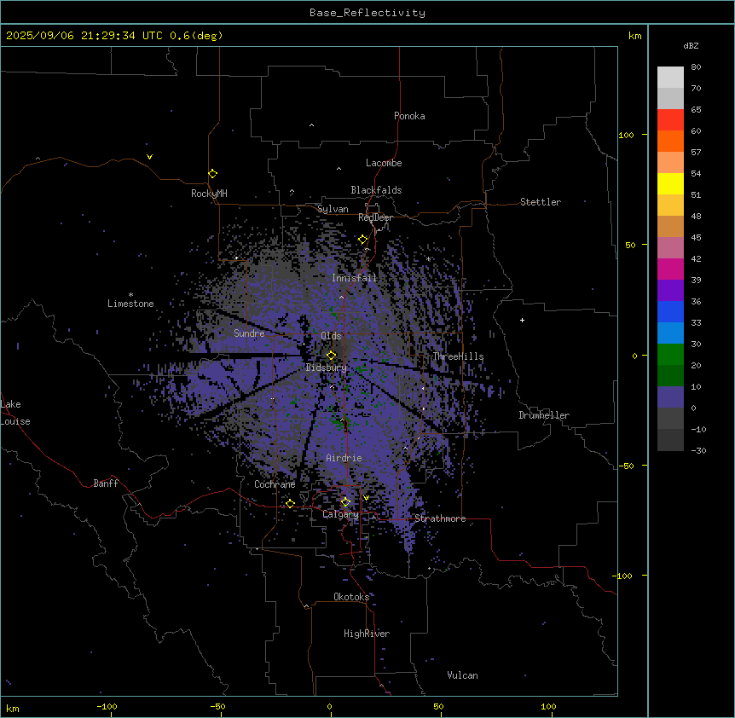Viewport: 735px width, 718px height.
Task: Select the Drumheller label
Action: click(x=544, y=415)
